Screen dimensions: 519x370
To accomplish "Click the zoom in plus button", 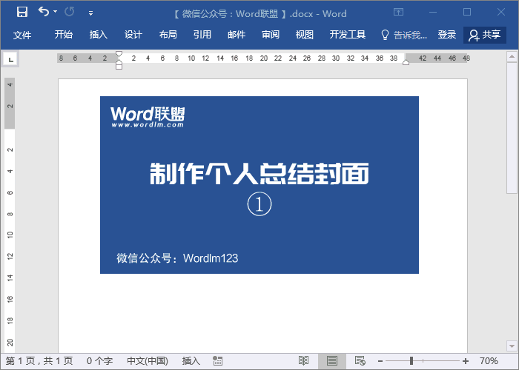I will click(466, 361).
